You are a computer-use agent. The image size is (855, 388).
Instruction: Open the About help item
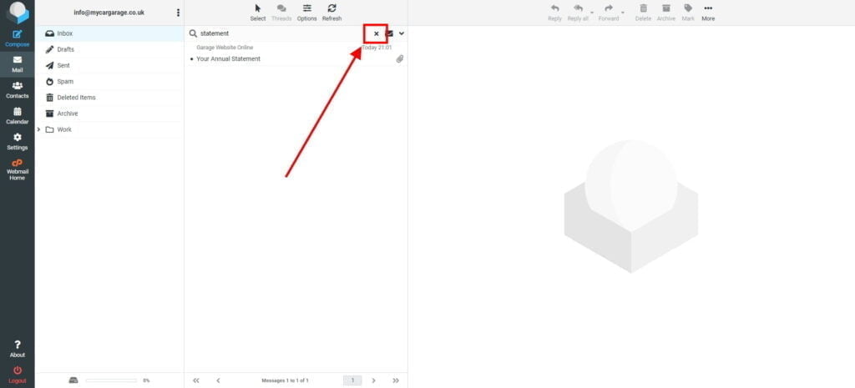pos(18,349)
